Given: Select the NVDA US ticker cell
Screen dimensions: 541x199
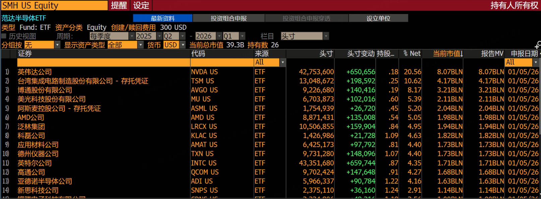Looking at the screenshot, I should pyautogui.click(x=204, y=72).
